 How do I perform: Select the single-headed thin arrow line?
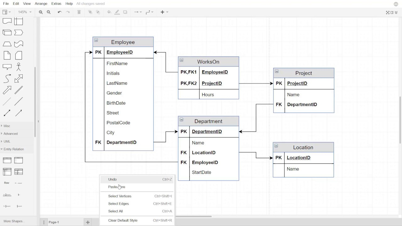pyautogui.click(x=19, y=113)
